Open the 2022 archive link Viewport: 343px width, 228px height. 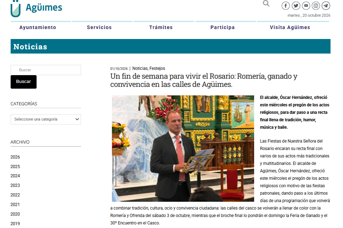15,195
